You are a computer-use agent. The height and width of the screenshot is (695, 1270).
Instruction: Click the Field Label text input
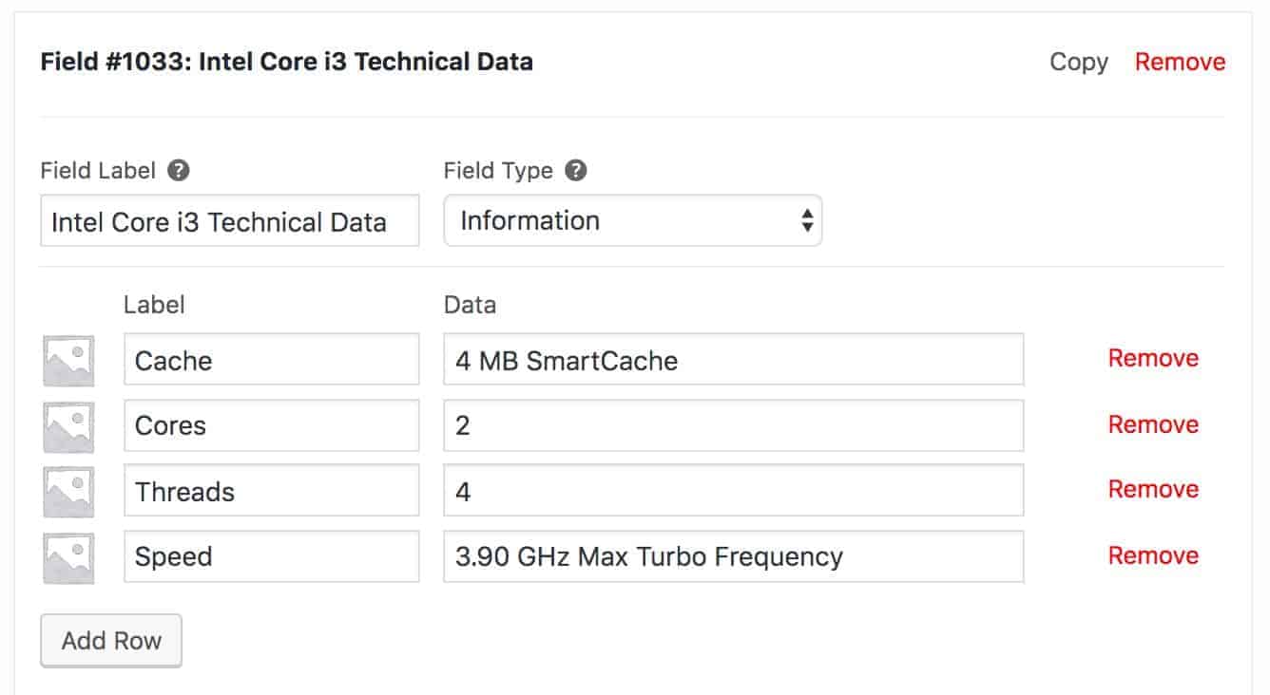click(230, 221)
